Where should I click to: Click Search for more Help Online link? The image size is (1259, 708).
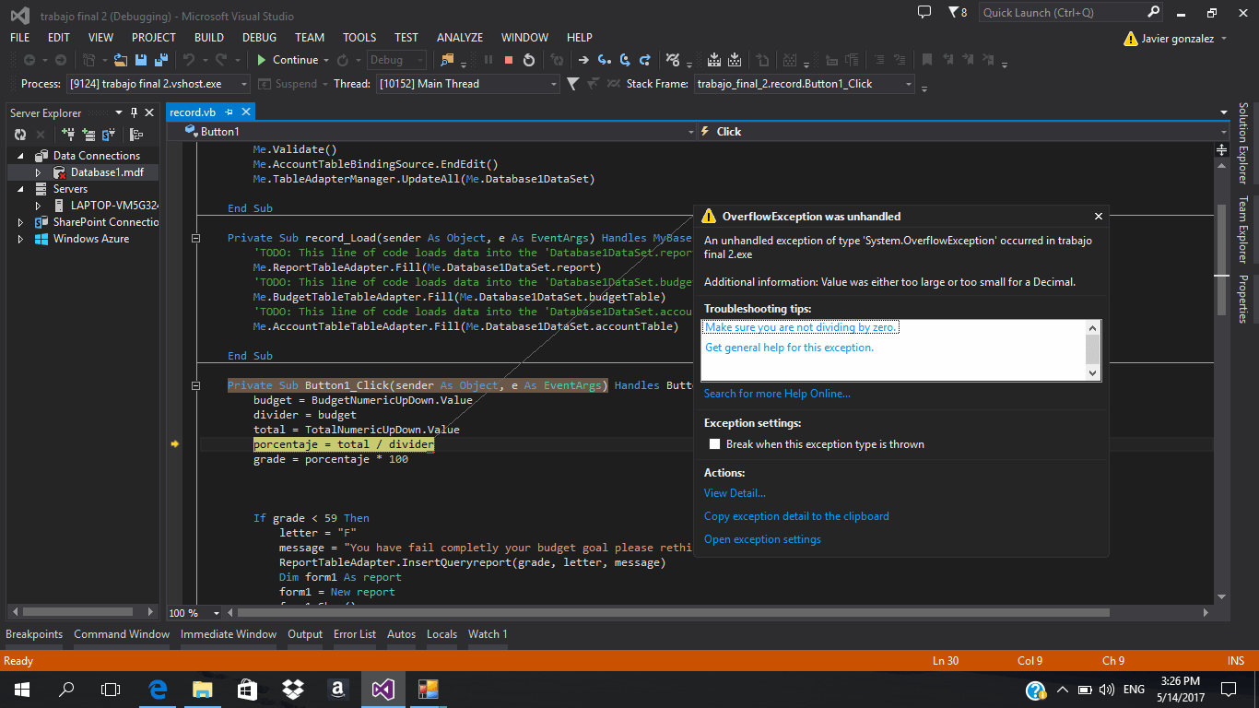coord(777,394)
